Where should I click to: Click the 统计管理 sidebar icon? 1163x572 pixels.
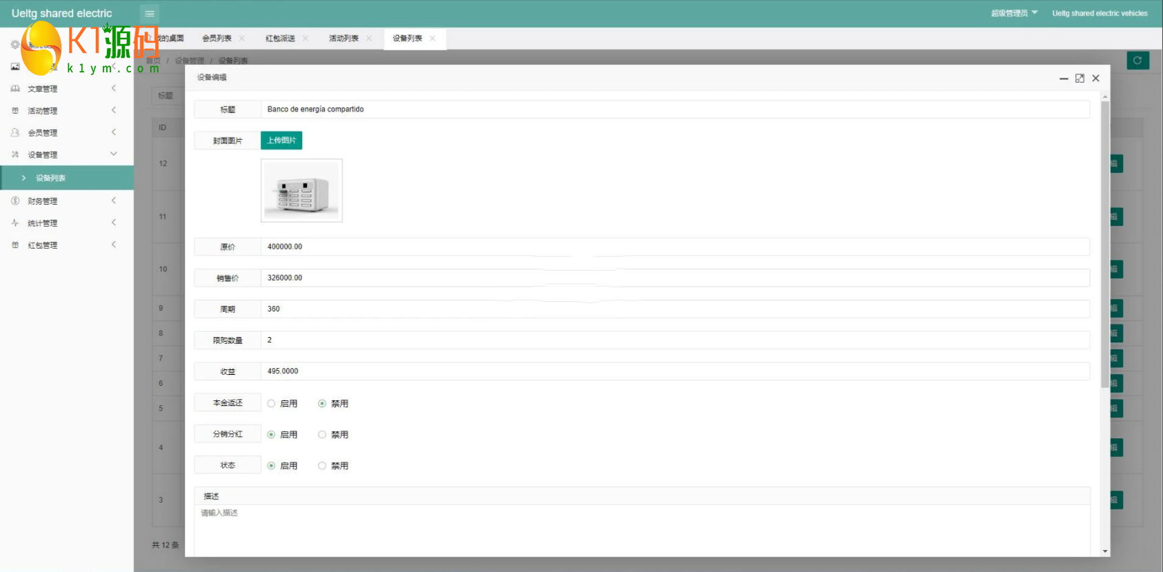(15, 223)
